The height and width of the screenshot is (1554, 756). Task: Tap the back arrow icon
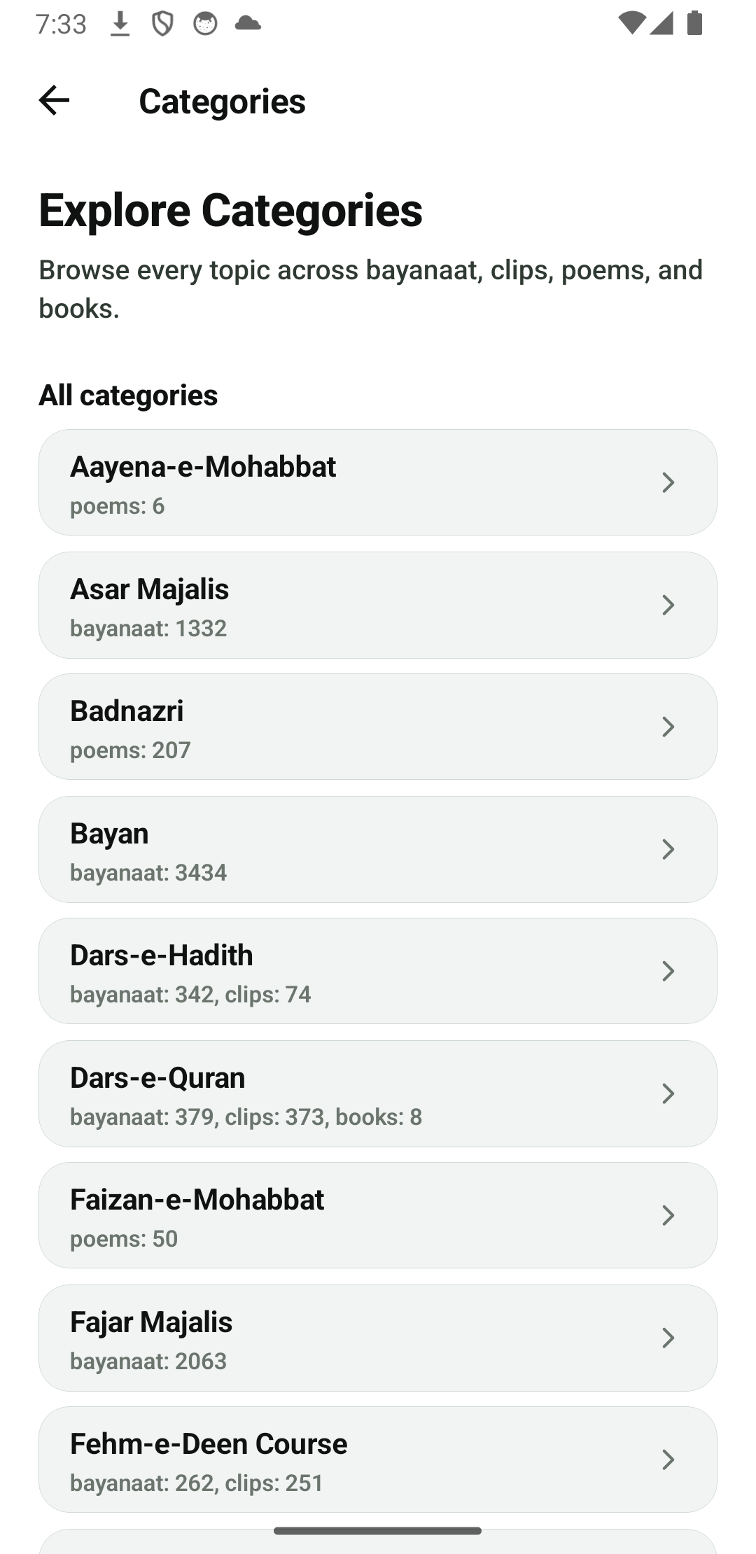click(54, 100)
